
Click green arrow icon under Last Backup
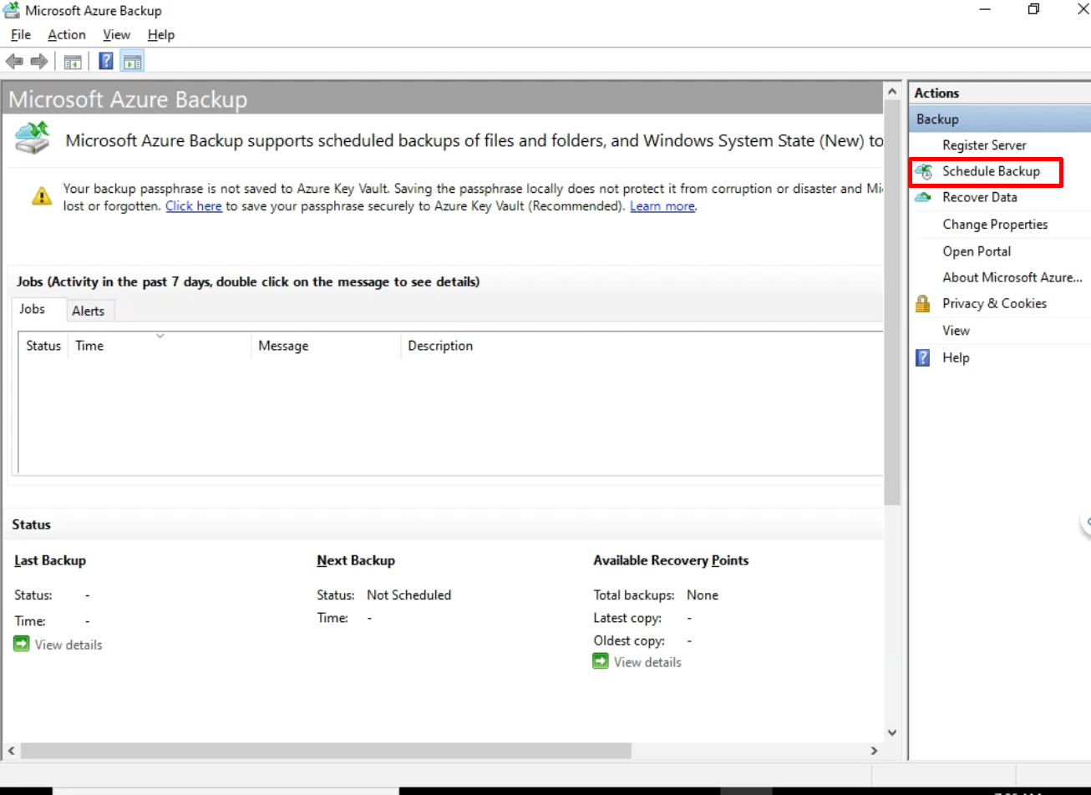click(22, 644)
